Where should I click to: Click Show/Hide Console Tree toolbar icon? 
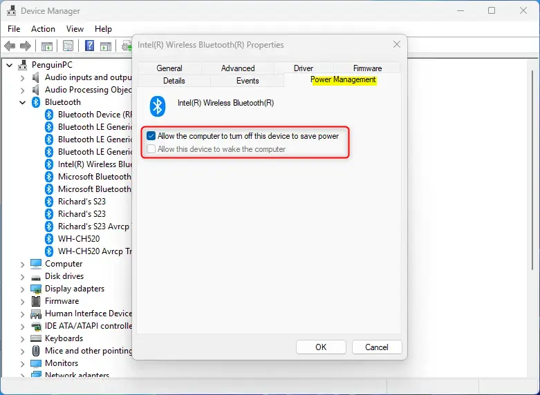pyautogui.click(x=47, y=46)
